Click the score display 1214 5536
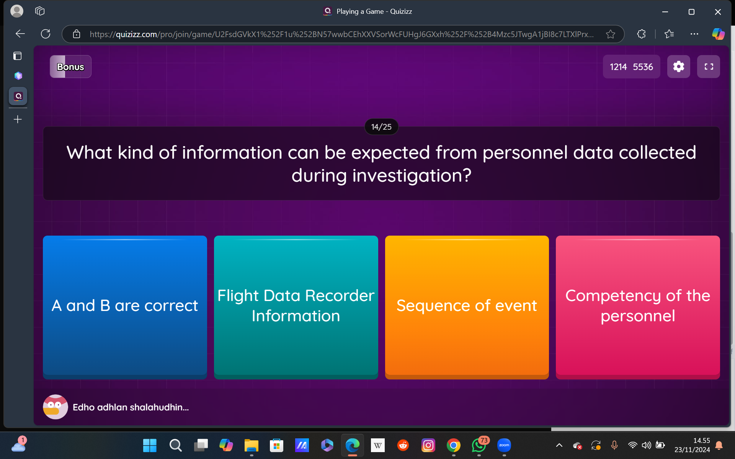Image resolution: width=735 pixels, height=459 pixels. coord(631,67)
